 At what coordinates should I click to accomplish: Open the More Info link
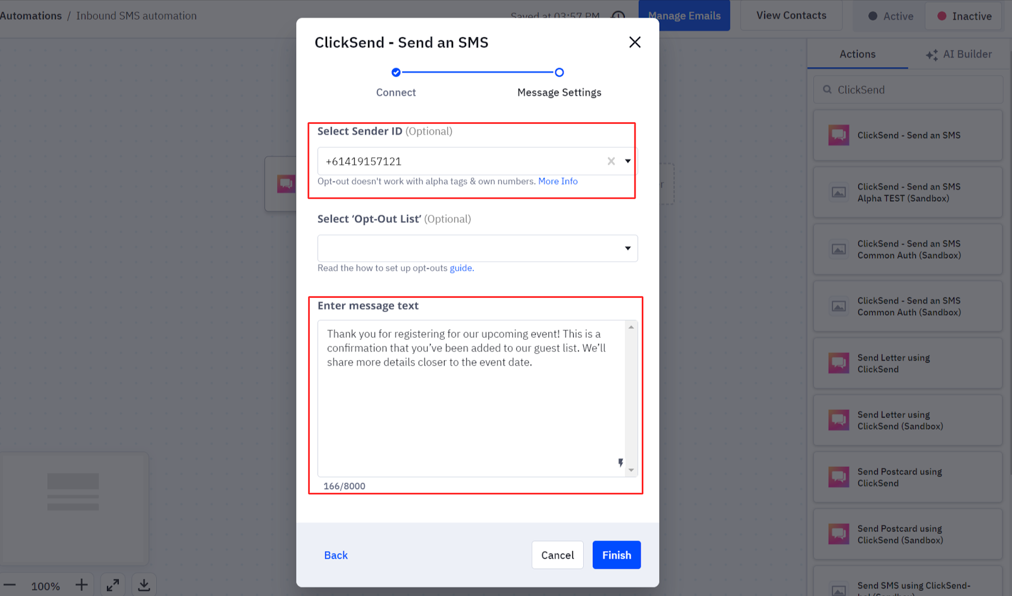tap(558, 182)
